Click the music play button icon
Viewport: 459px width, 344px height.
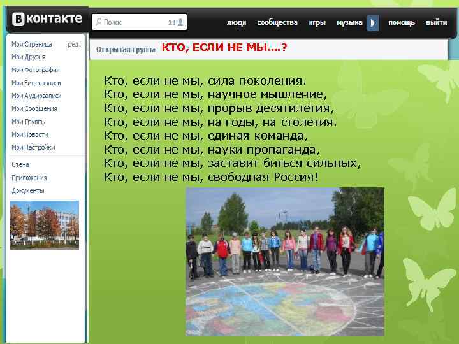[372, 23]
